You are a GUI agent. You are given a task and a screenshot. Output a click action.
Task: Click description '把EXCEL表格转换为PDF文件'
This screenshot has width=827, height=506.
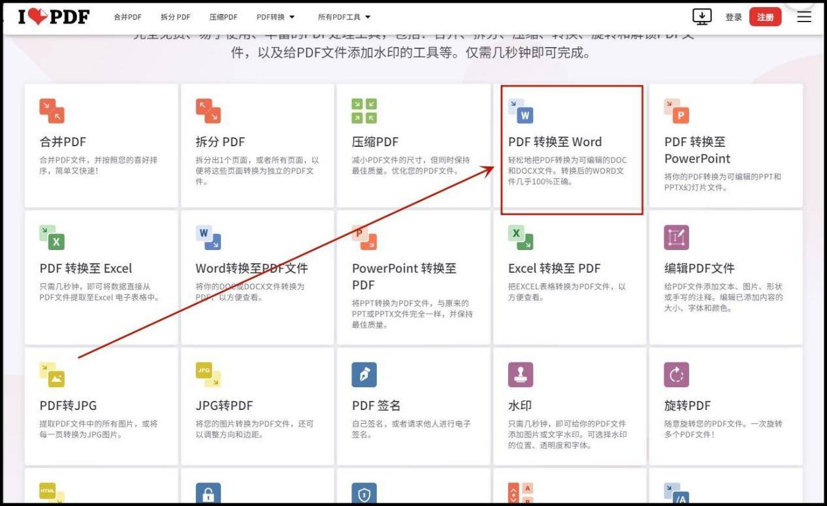567,292
